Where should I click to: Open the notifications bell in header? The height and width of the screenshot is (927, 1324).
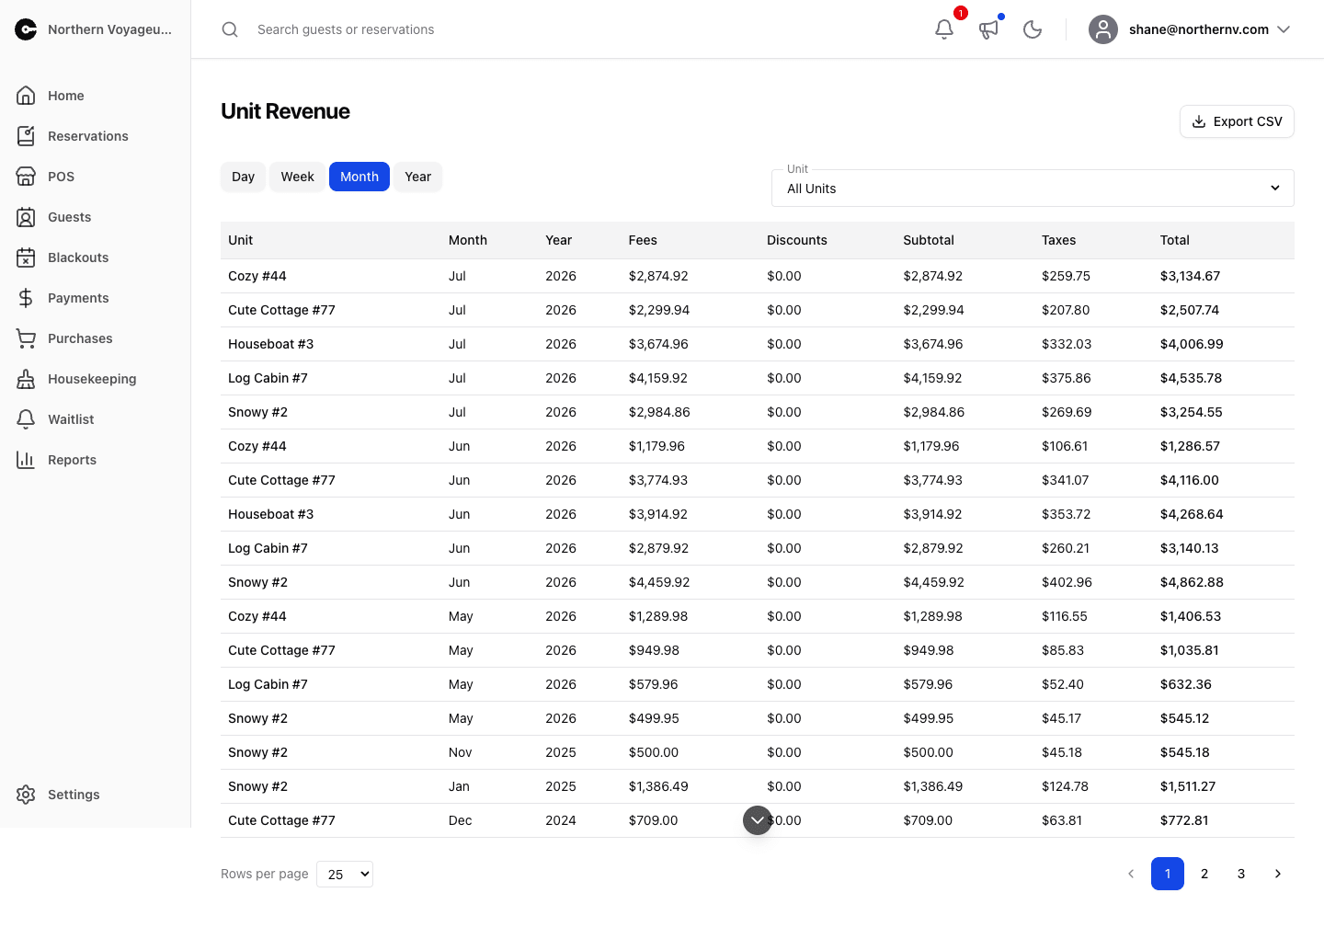click(x=944, y=29)
